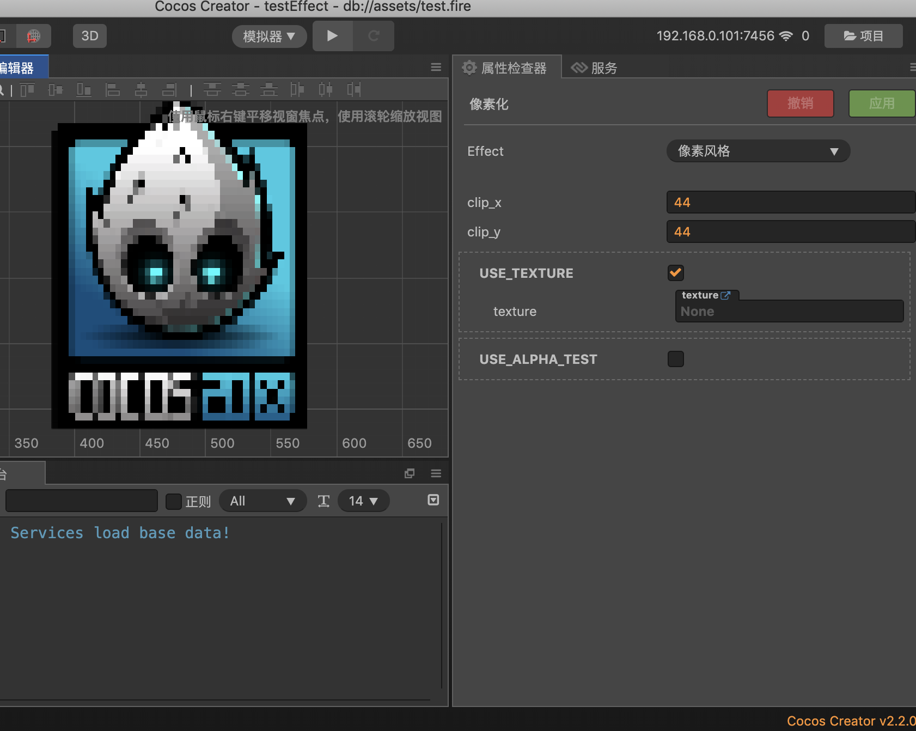The height and width of the screenshot is (731, 916).
Task: Edit the clip_y value field
Action: pos(791,232)
